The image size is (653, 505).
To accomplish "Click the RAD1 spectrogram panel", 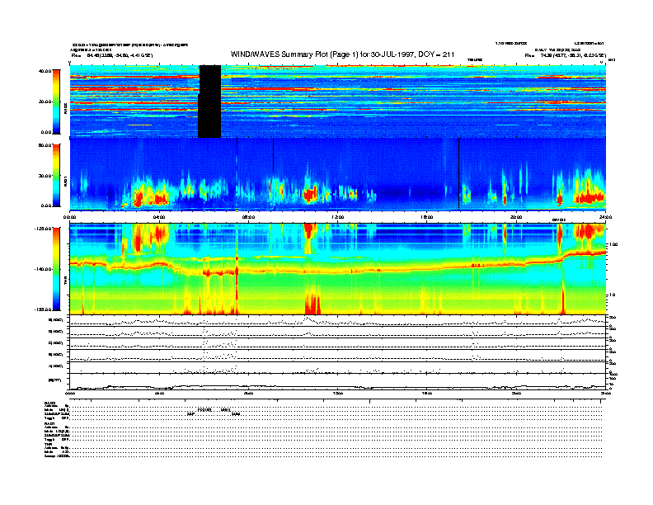I will point(338,174).
